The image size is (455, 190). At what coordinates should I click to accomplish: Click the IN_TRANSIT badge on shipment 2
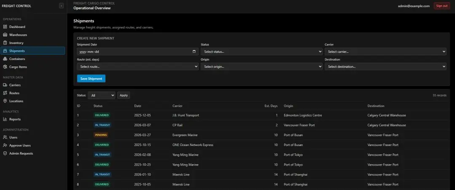(102, 125)
